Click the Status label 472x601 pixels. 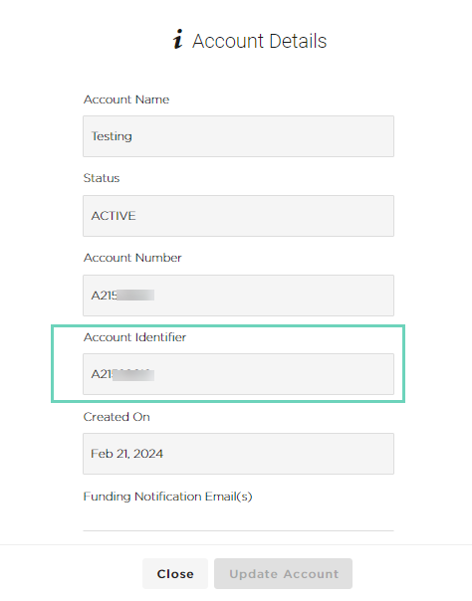(102, 178)
